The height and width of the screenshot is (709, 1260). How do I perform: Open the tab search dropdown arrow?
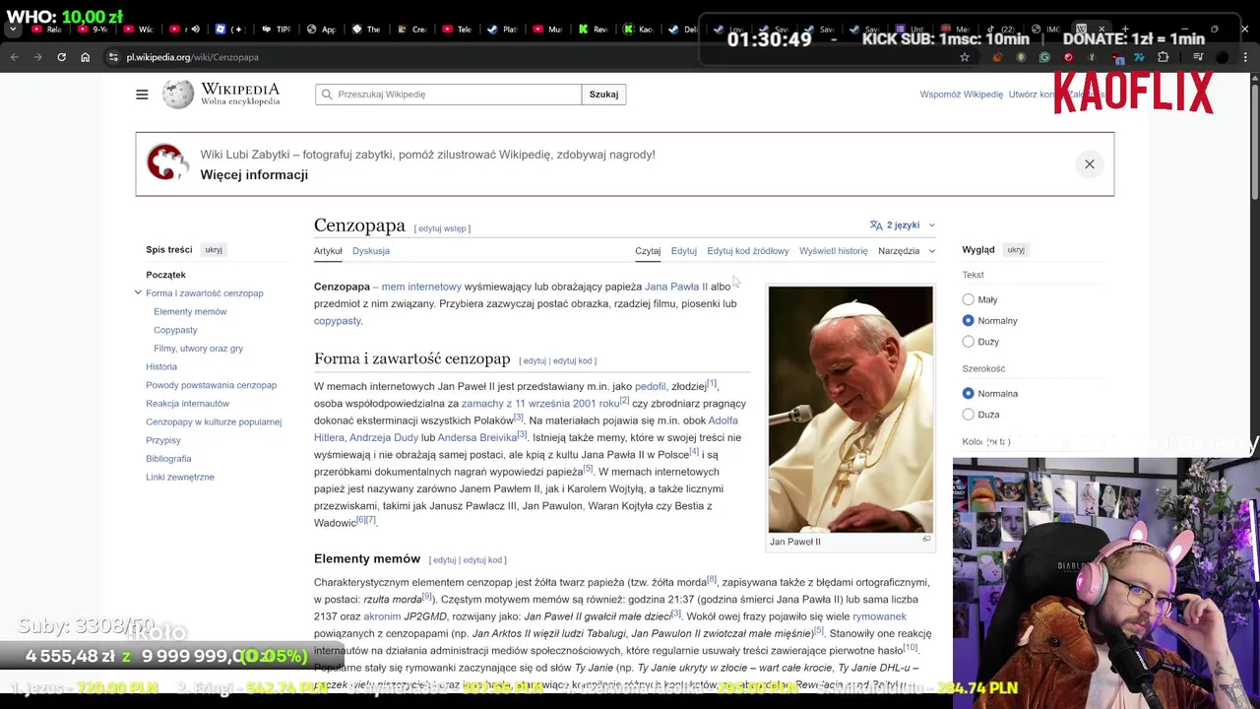point(12,29)
